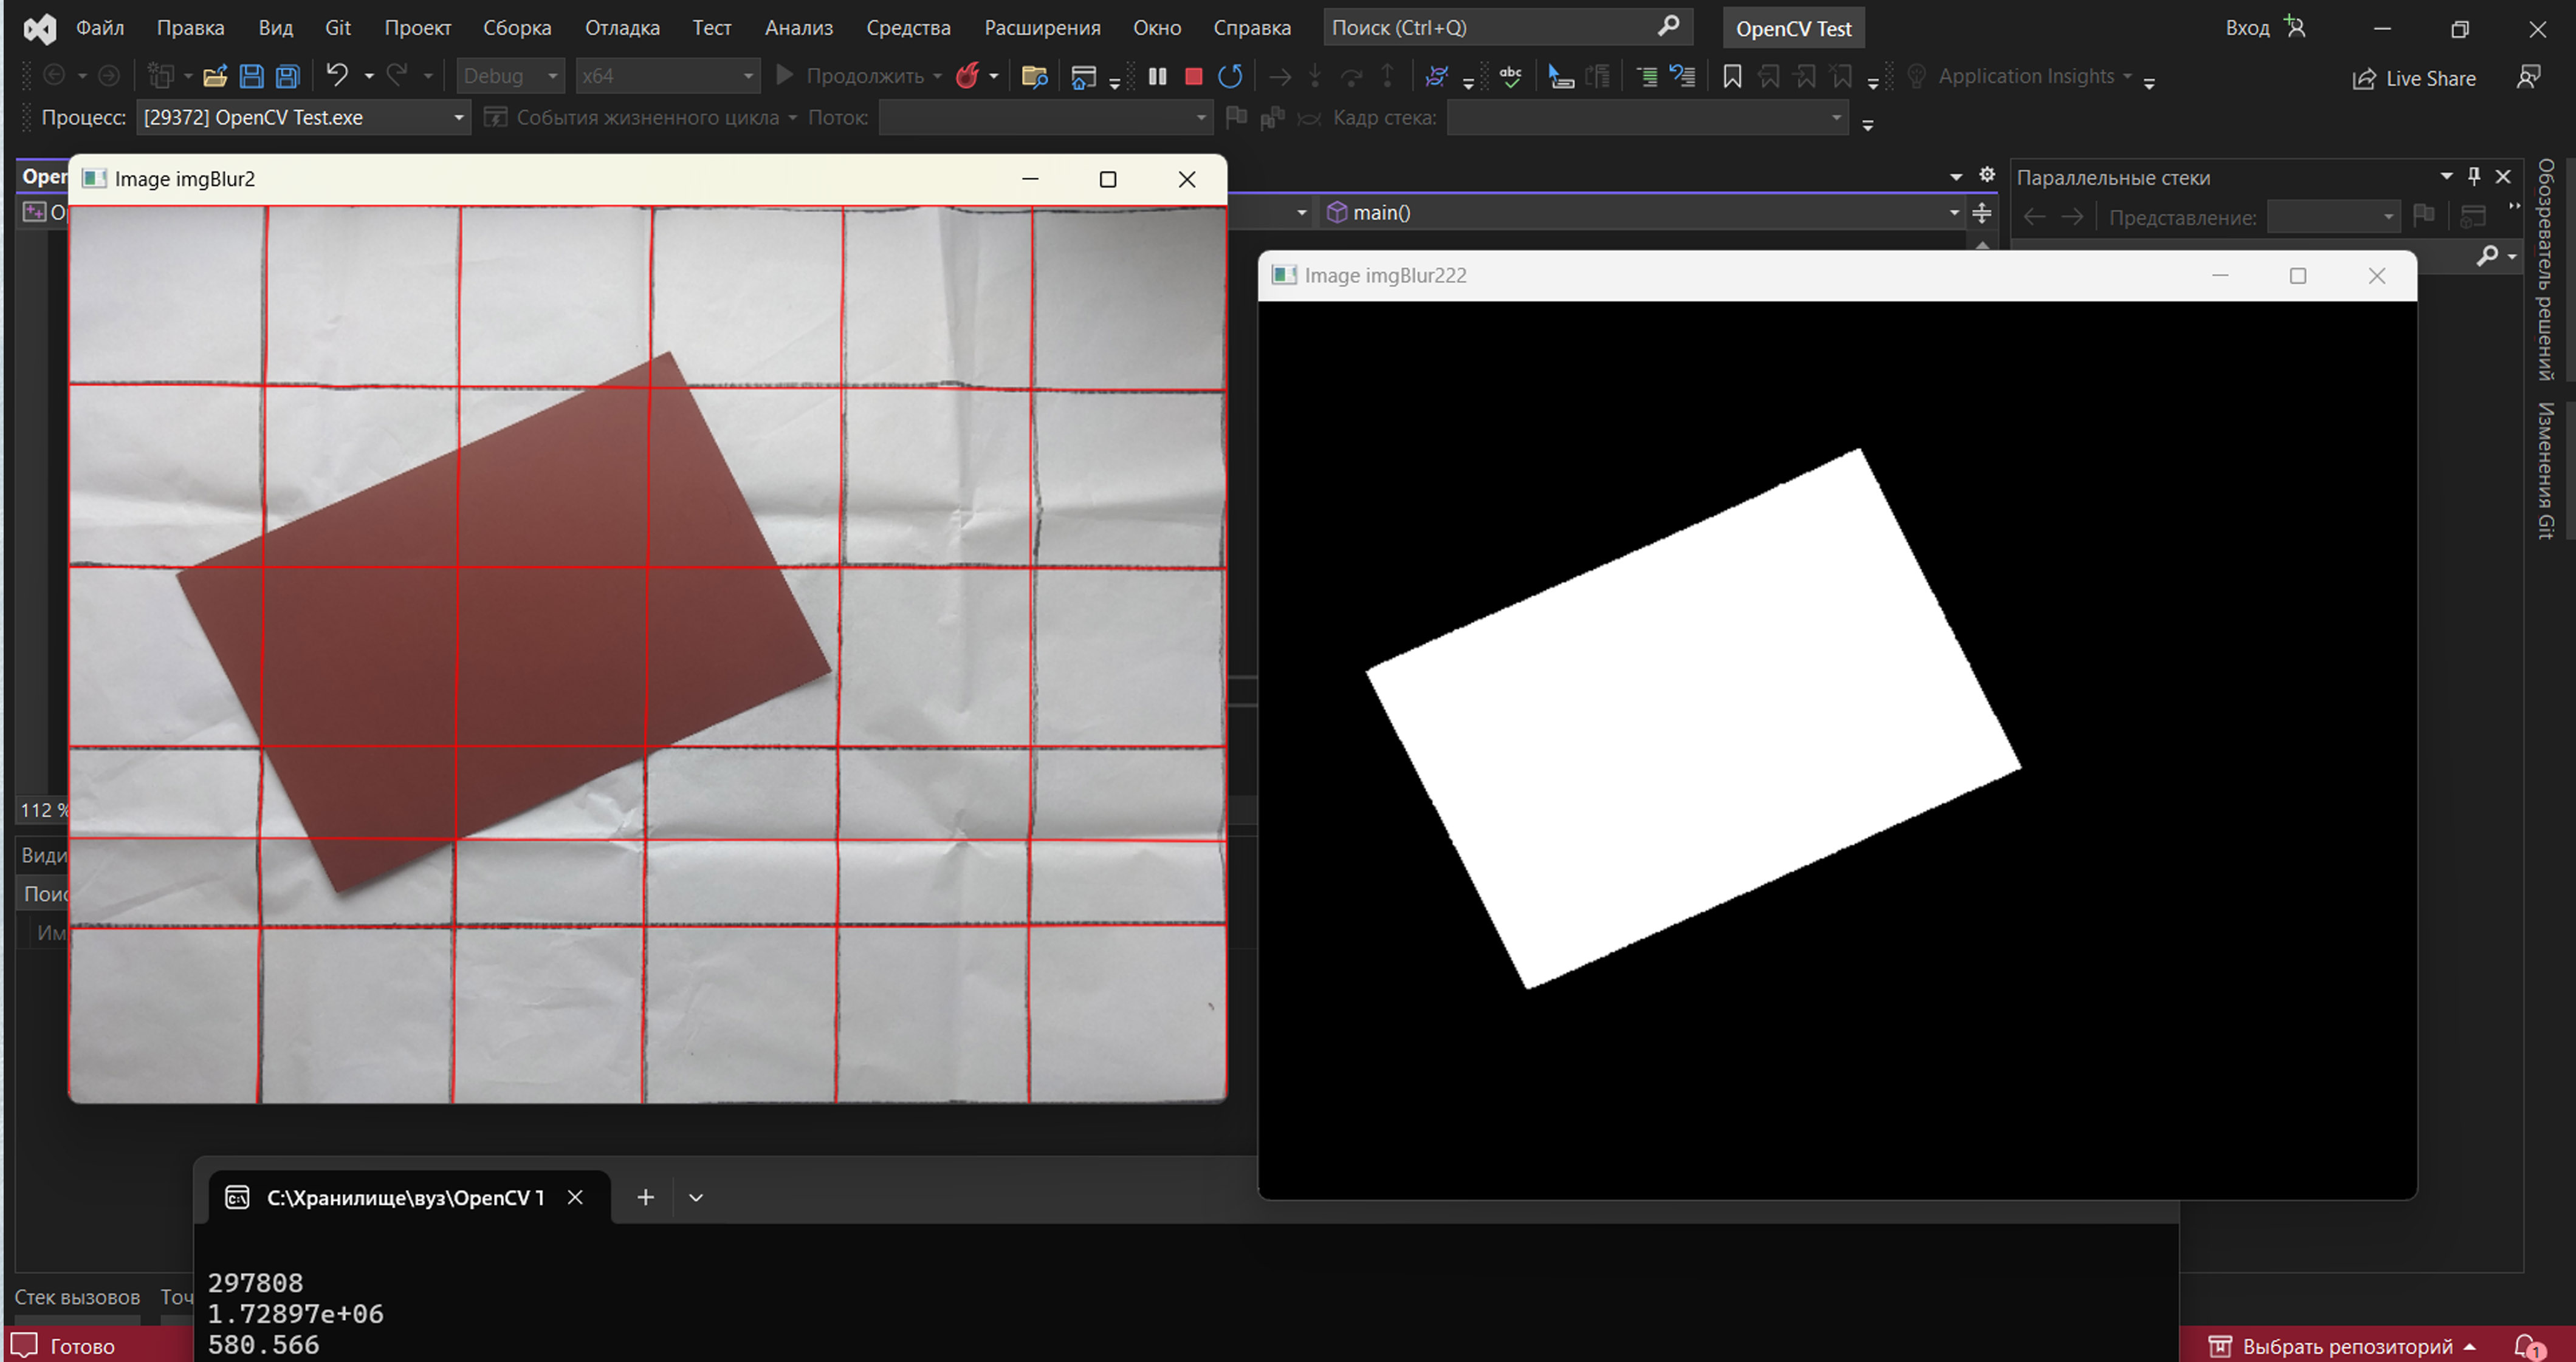Open the Поток thread dropdown

(1045, 118)
